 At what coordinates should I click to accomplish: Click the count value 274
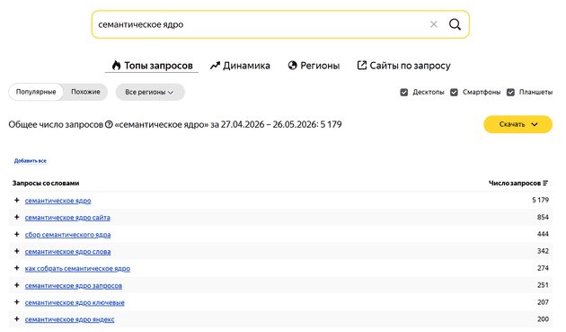(543, 268)
